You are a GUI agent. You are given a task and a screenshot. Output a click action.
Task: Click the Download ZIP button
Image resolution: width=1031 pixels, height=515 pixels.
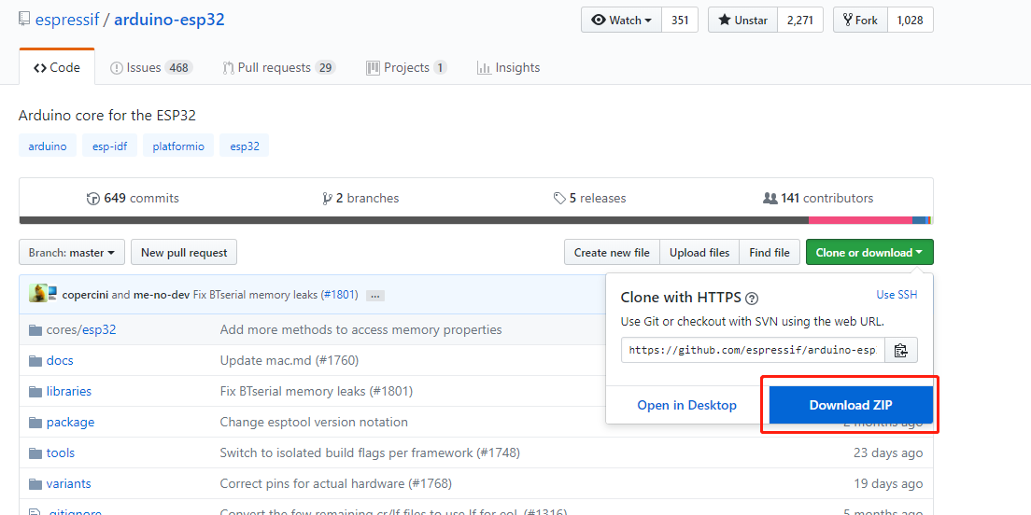[851, 405]
